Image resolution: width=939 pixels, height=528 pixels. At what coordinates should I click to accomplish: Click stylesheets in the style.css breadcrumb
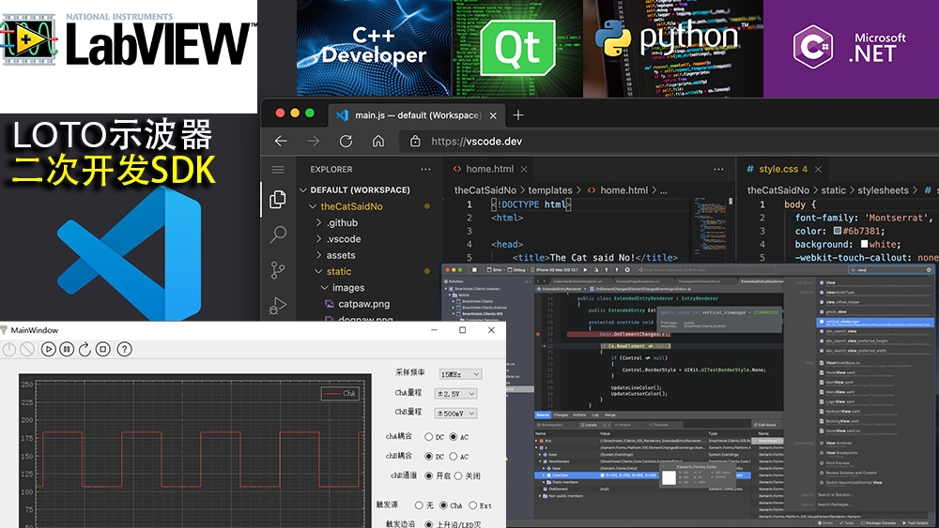(883, 190)
